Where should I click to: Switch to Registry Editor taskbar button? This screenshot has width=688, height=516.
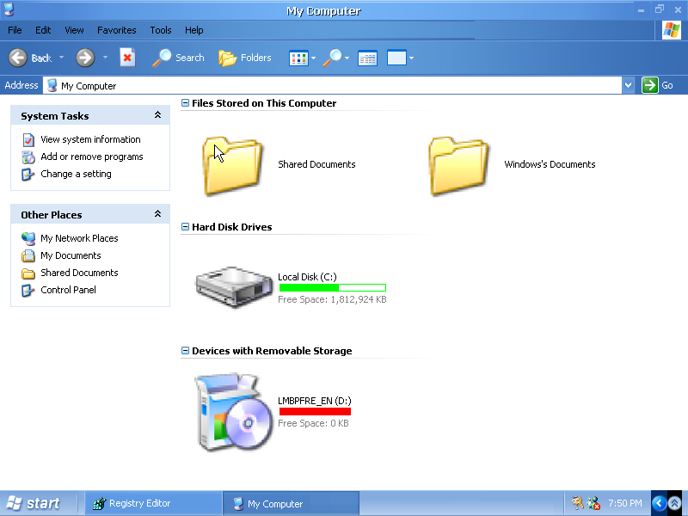click(x=153, y=503)
